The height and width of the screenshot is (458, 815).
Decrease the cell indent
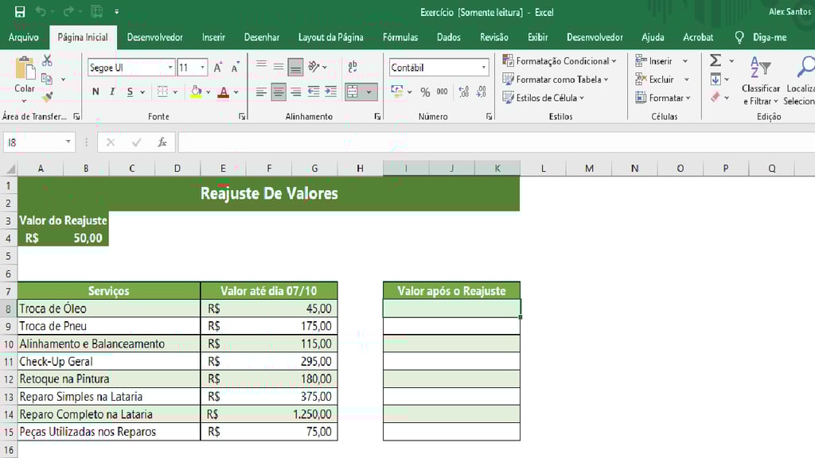click(314, 92)
